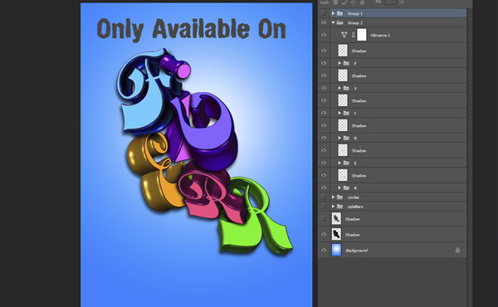Click the folder icon of the I group
The width and height of the screenshot is (498, 307).
(346, 113)
